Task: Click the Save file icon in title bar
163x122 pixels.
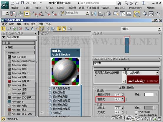Action: coord(22,3)
